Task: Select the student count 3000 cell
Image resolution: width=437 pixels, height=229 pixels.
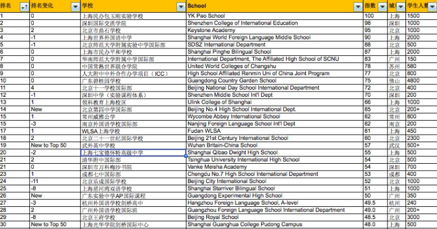Action: 421,217
